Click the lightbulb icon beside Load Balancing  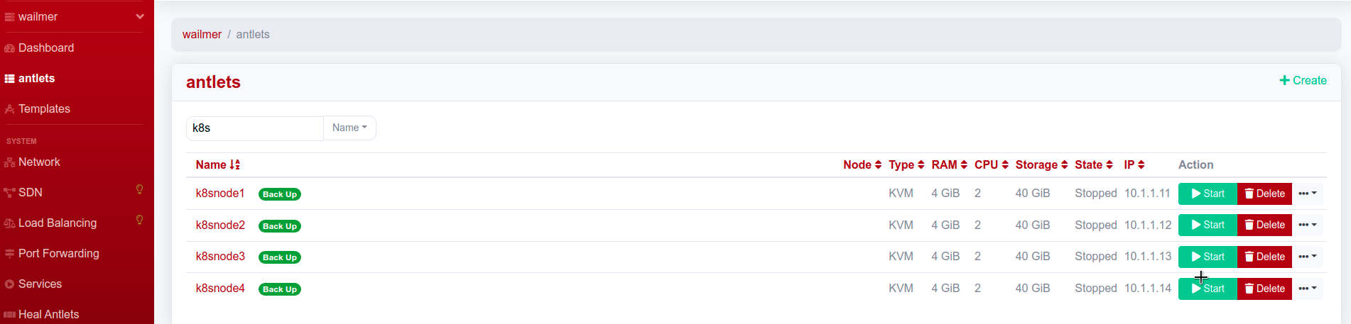139,220
